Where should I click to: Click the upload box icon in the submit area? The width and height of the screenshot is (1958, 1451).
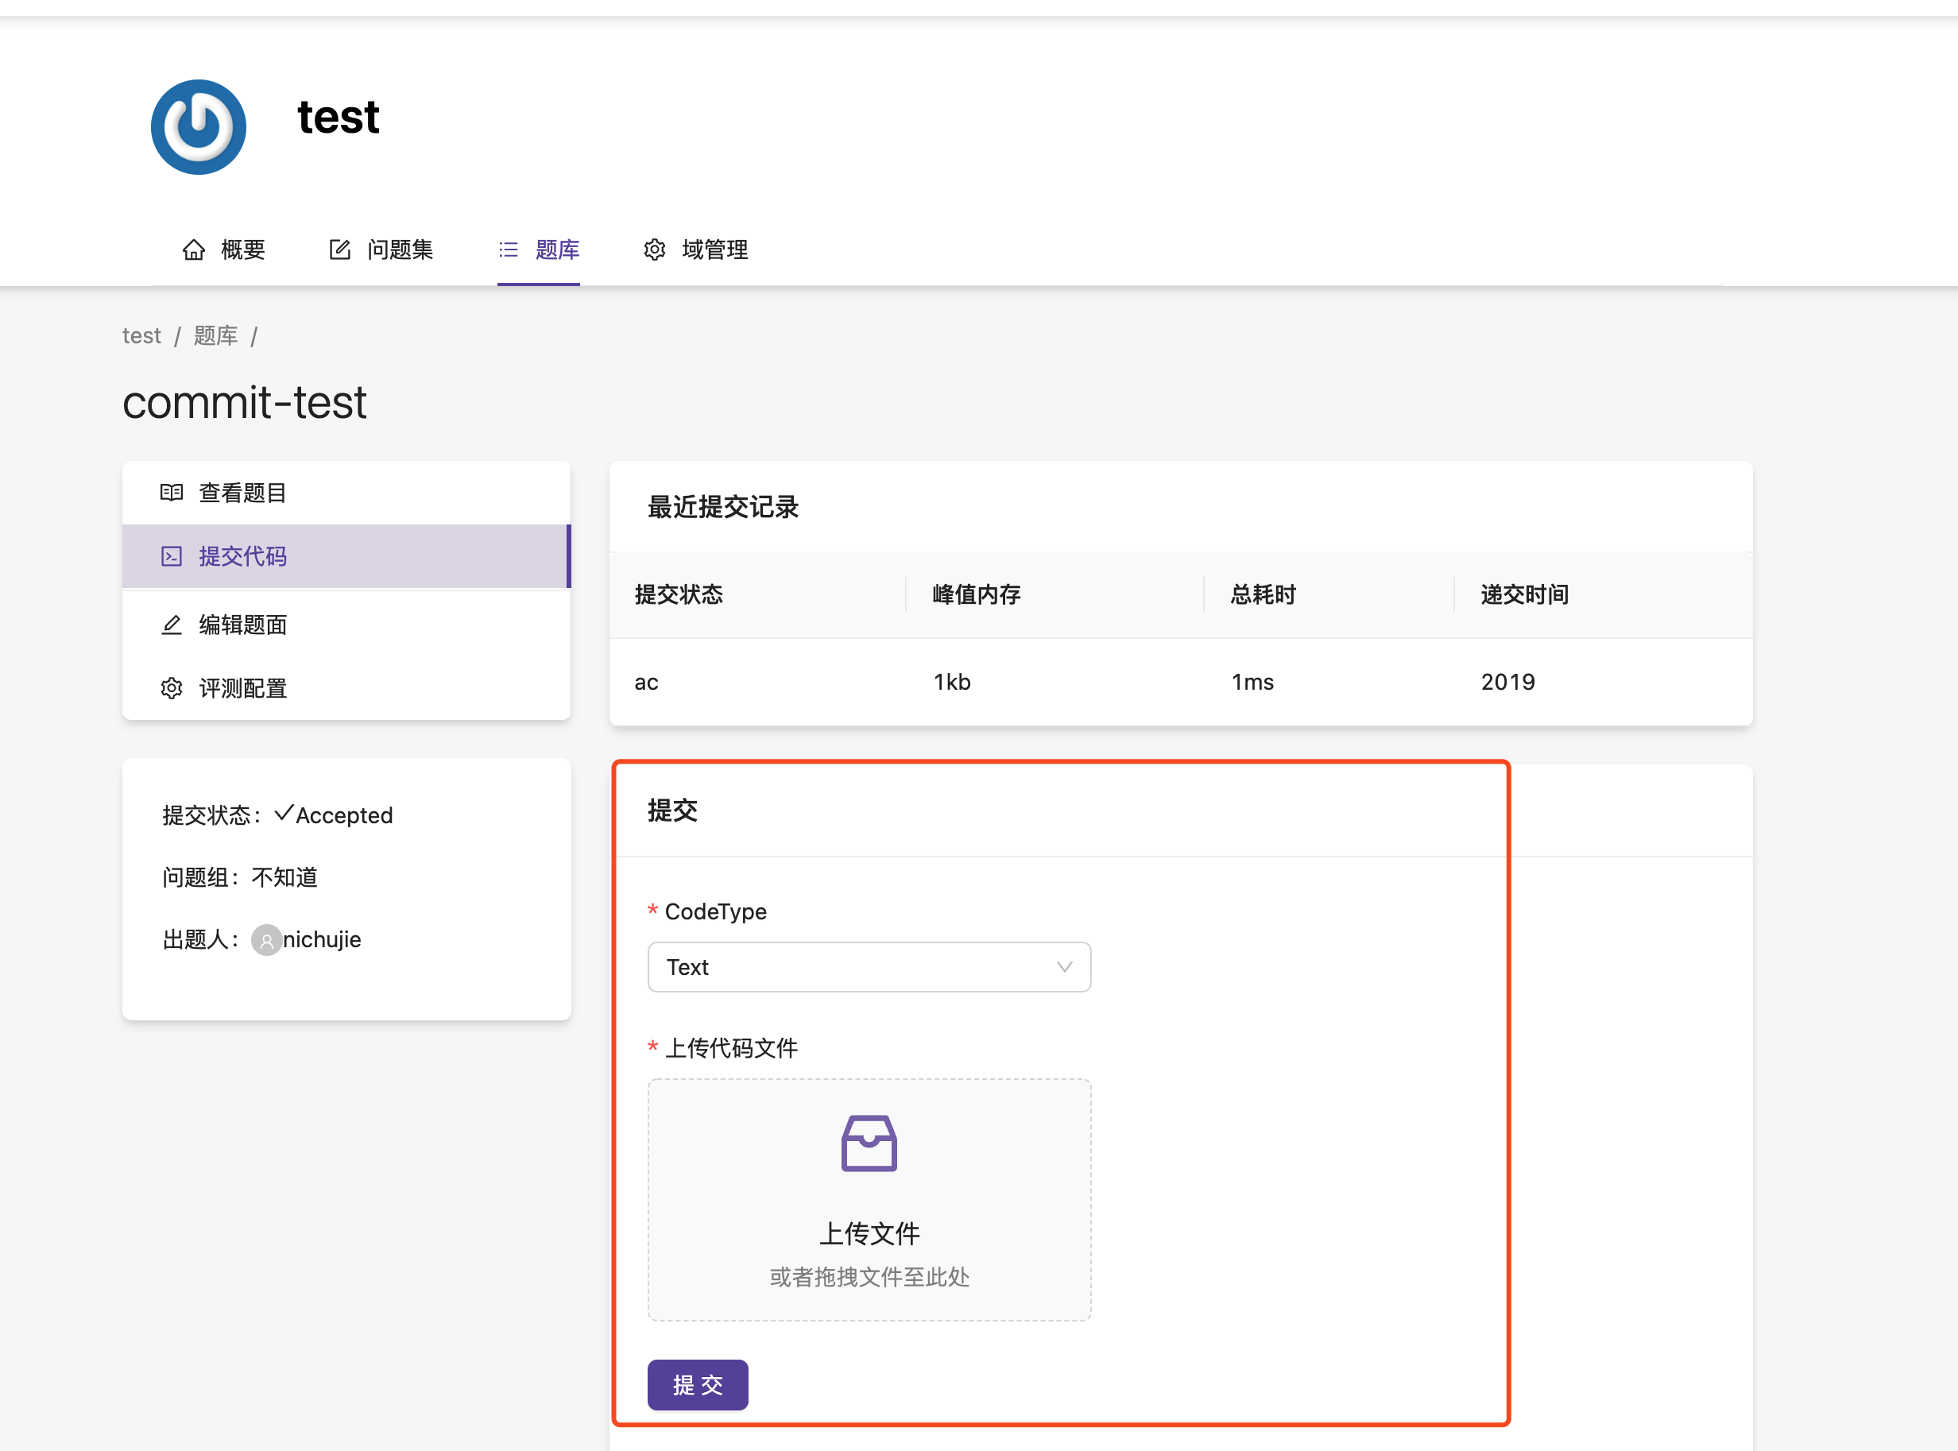(x=869, y=1143)
